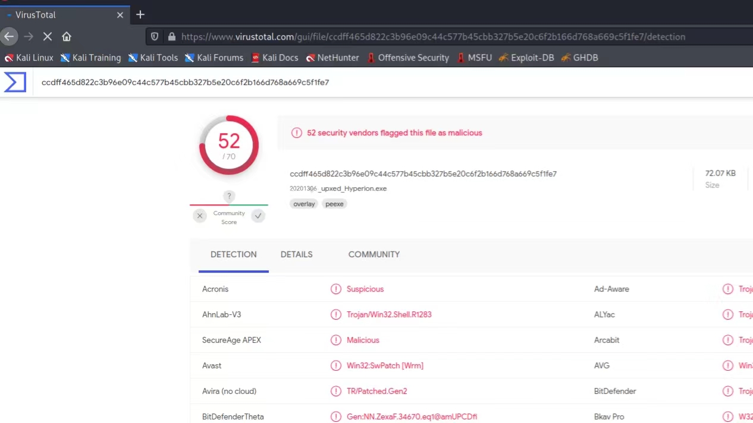Open the MSFU bookmark
753x423 pixels.
pos(474,58)
